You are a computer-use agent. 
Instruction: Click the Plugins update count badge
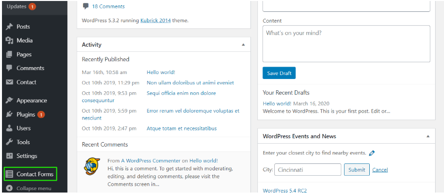(42, 115)
